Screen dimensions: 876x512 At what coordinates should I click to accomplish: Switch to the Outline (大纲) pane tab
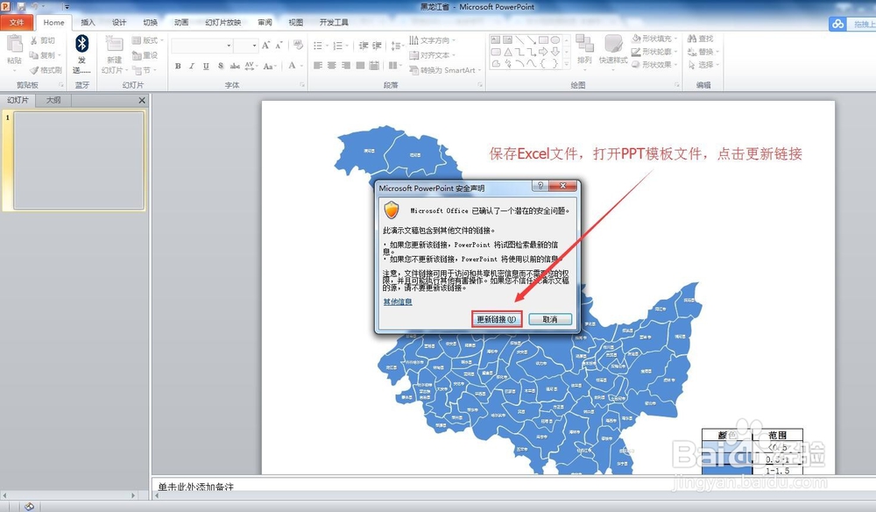click(x=53, y=100)
